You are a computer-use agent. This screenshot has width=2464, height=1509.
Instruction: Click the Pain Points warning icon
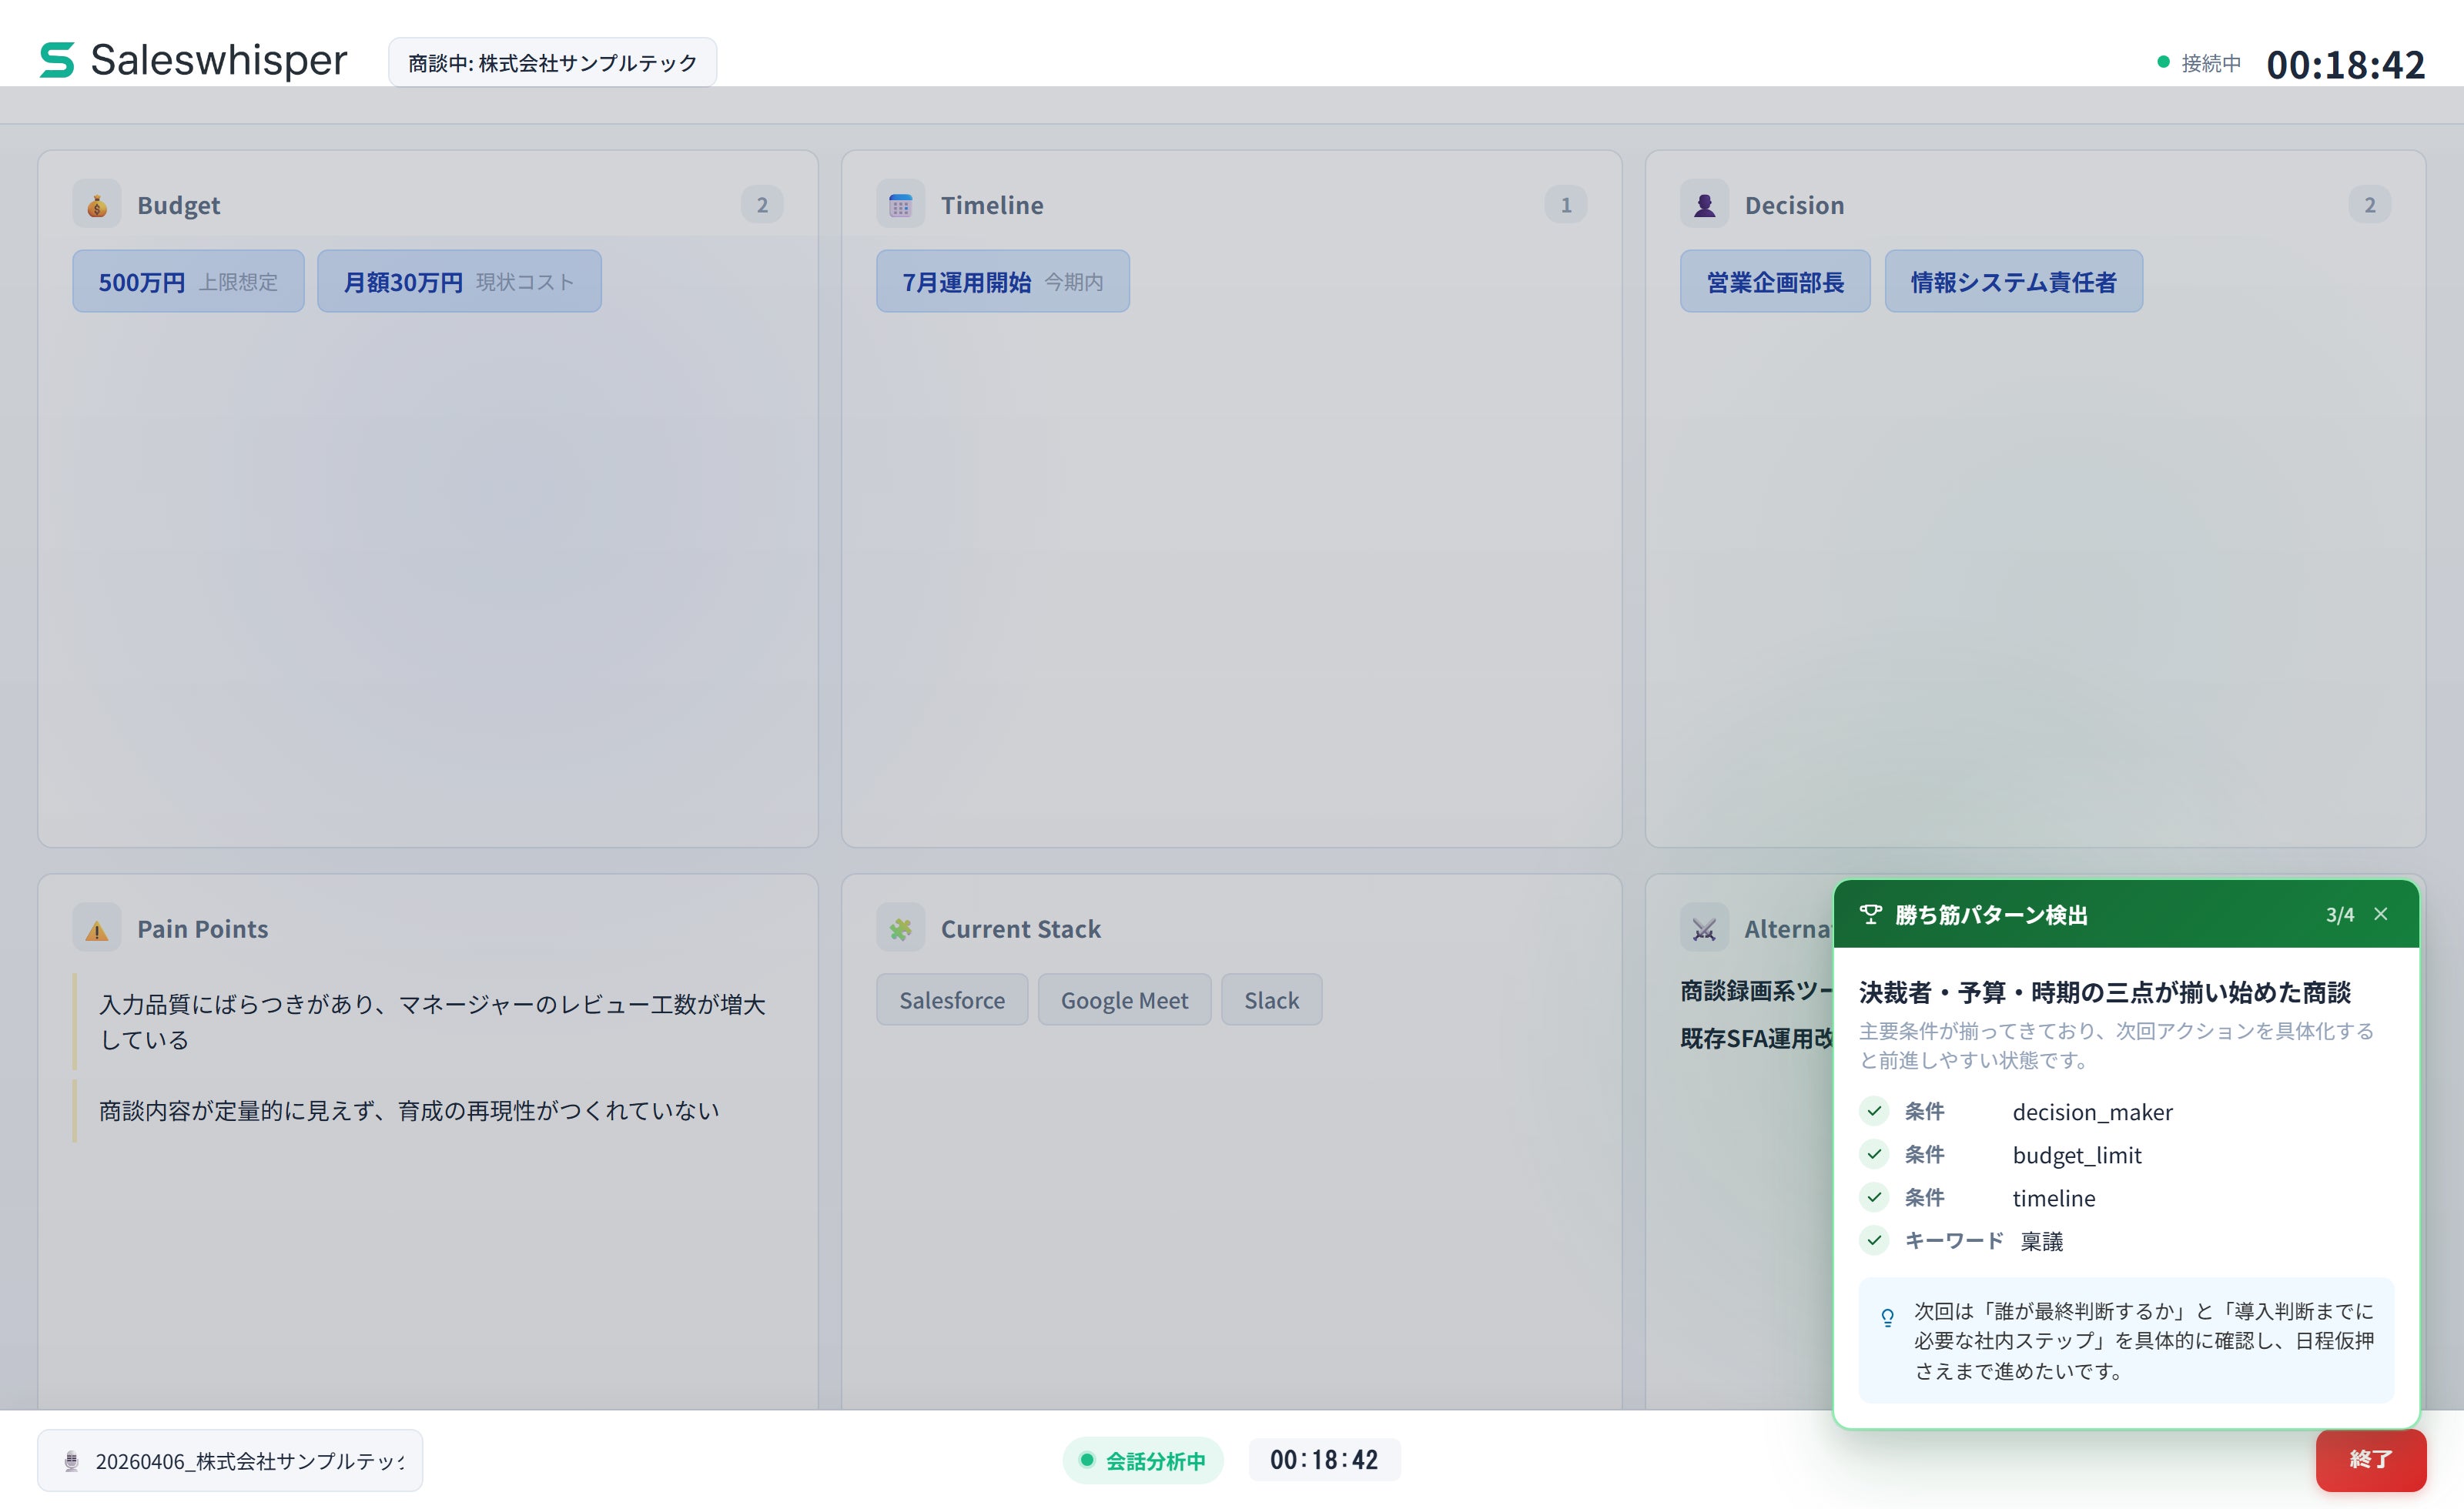97,929
